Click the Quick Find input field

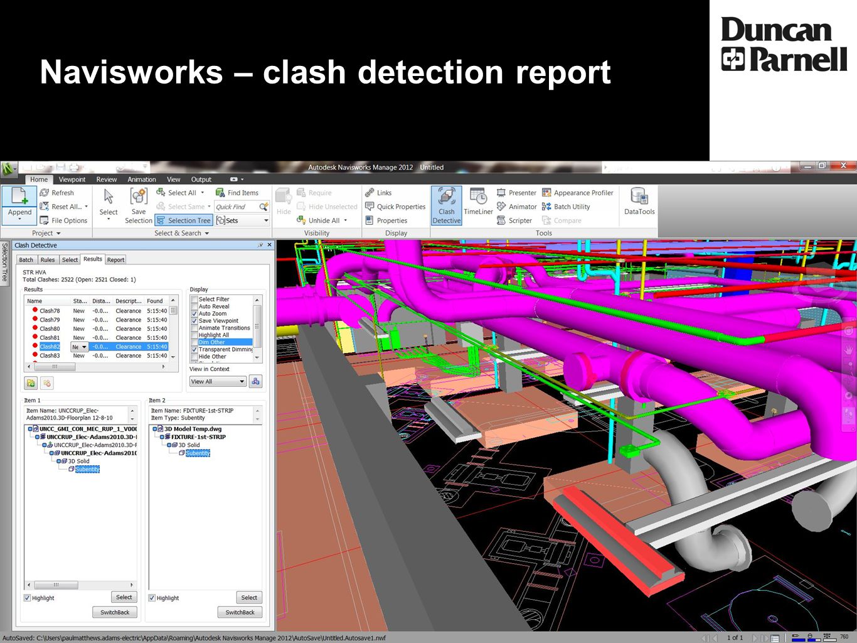tap(236, 207)
